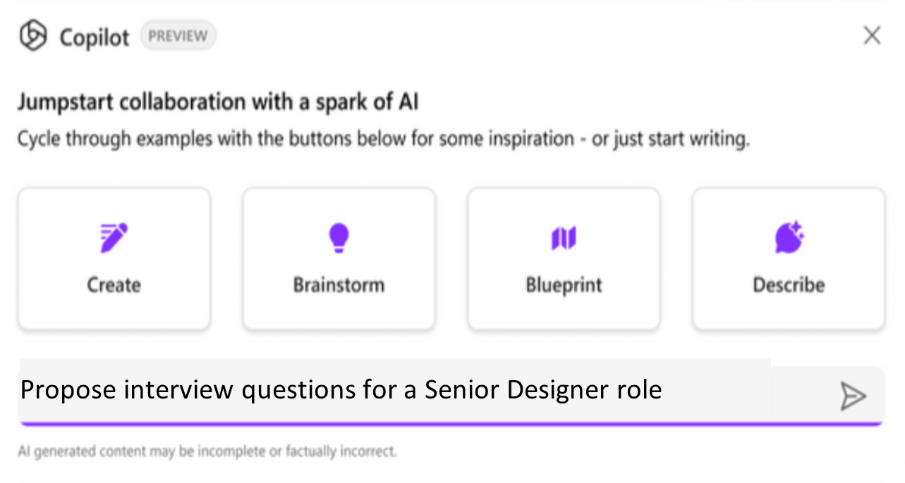Close the Copilot panel with the X

pyautogui.click(x=872, y=36)
